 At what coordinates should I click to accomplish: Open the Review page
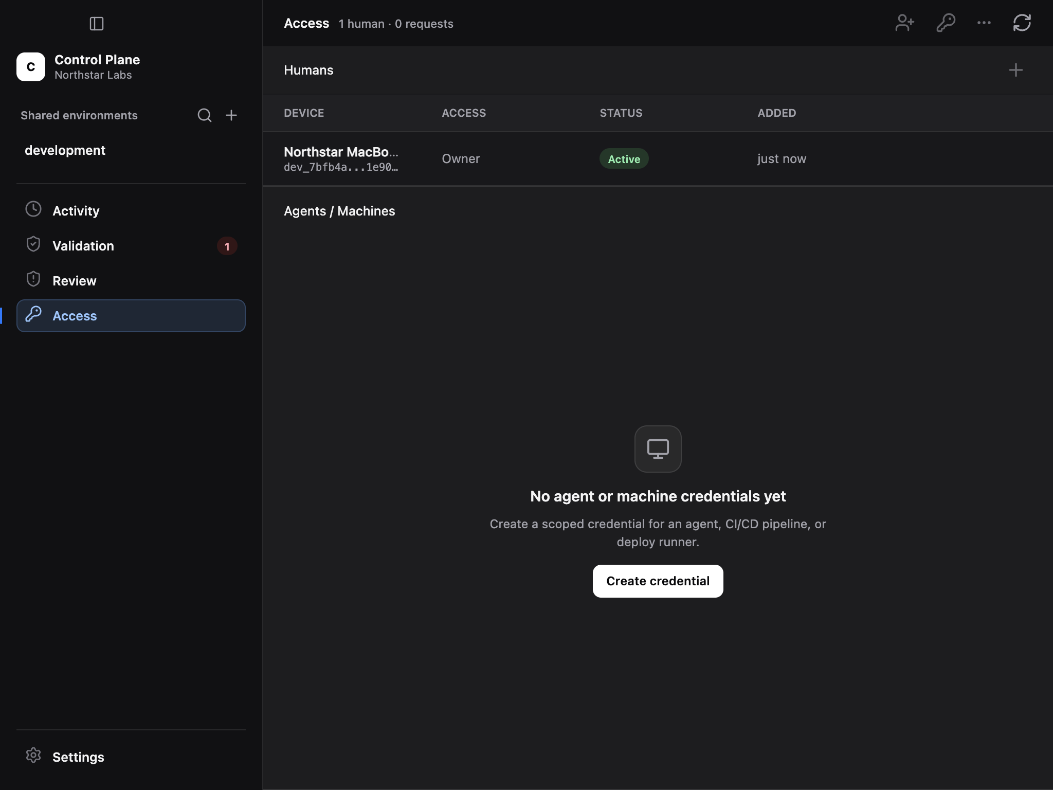(x=131, y=281)
